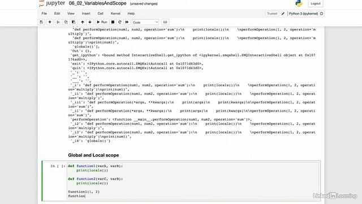This screenshot has height=204, width=362.
Task: Click the Python logo icon
Action: [299, 3]
